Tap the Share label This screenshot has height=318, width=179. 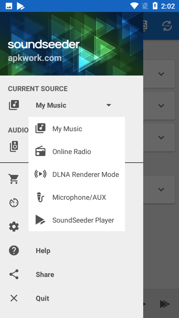pos(45,275)
